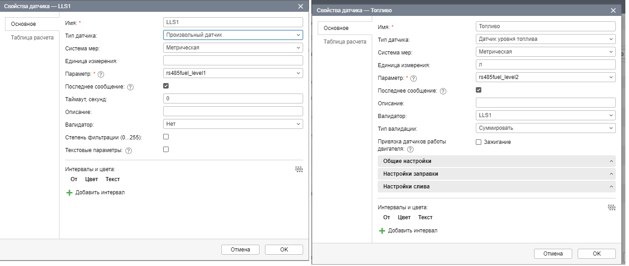Open Таблица расчета tab in Топливо dialog

345,42
